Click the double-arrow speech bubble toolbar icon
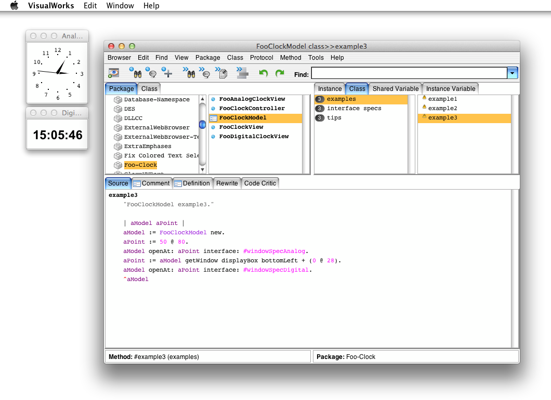The image size is (551, 400). pos(205,72)
